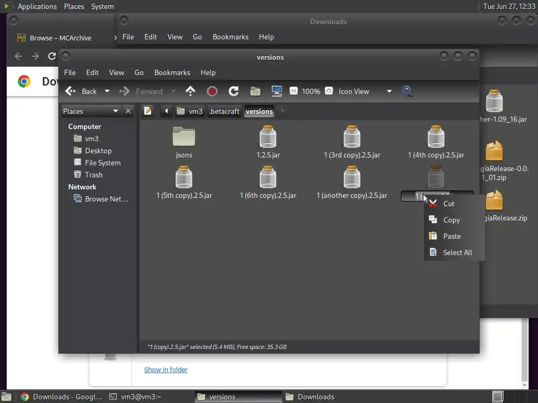This screenshot has height=403, width=538.
Task: Open the versions window Bookmarks menu
Action: pos(172,72)
